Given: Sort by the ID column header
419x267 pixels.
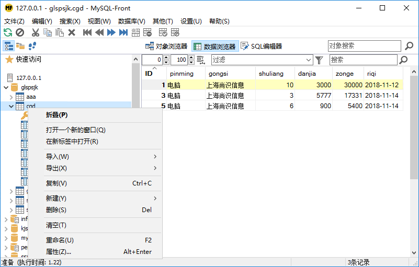Looking at the screenshot, I should click(x=154, y=74).
